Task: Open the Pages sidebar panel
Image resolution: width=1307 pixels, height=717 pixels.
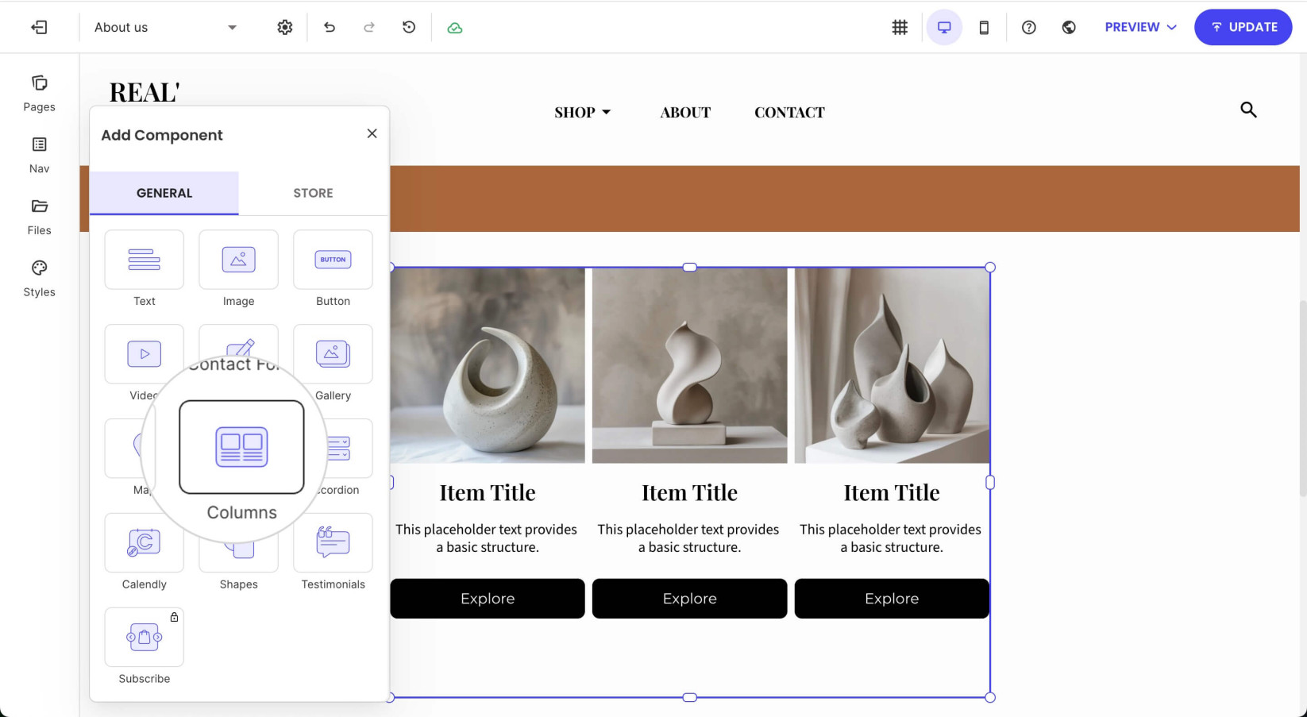Action: pos(39,94)
